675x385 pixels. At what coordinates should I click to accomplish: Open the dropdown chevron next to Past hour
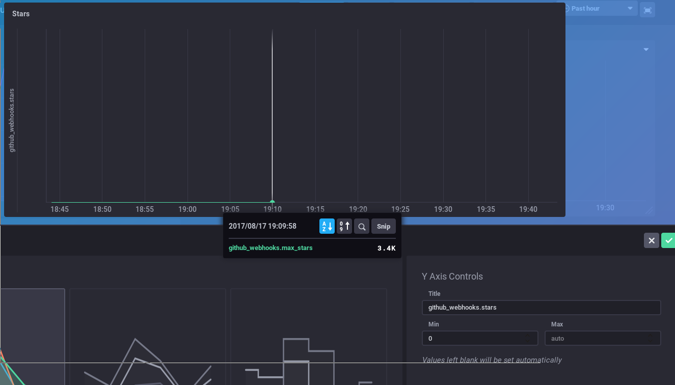630,8
